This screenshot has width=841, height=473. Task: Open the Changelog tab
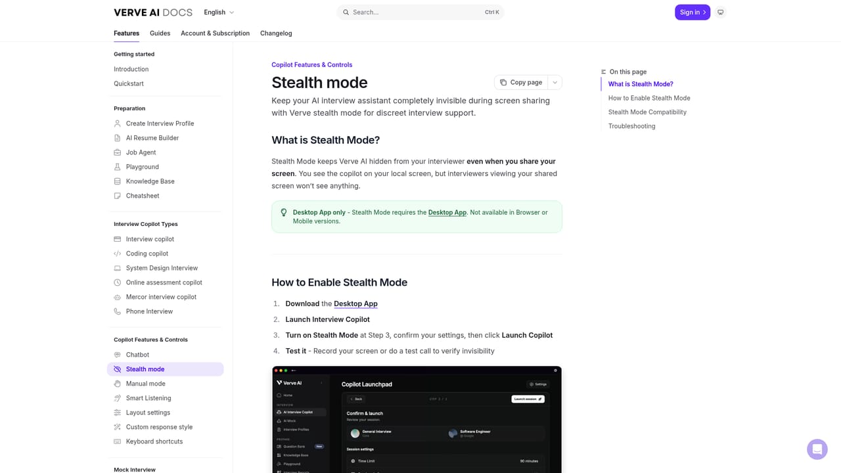pyautogui.click(x=276, y=34)
